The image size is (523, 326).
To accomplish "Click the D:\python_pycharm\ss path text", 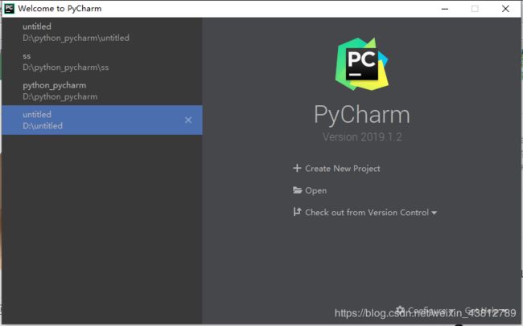I will pyautogui.click(x=66, y=67).
